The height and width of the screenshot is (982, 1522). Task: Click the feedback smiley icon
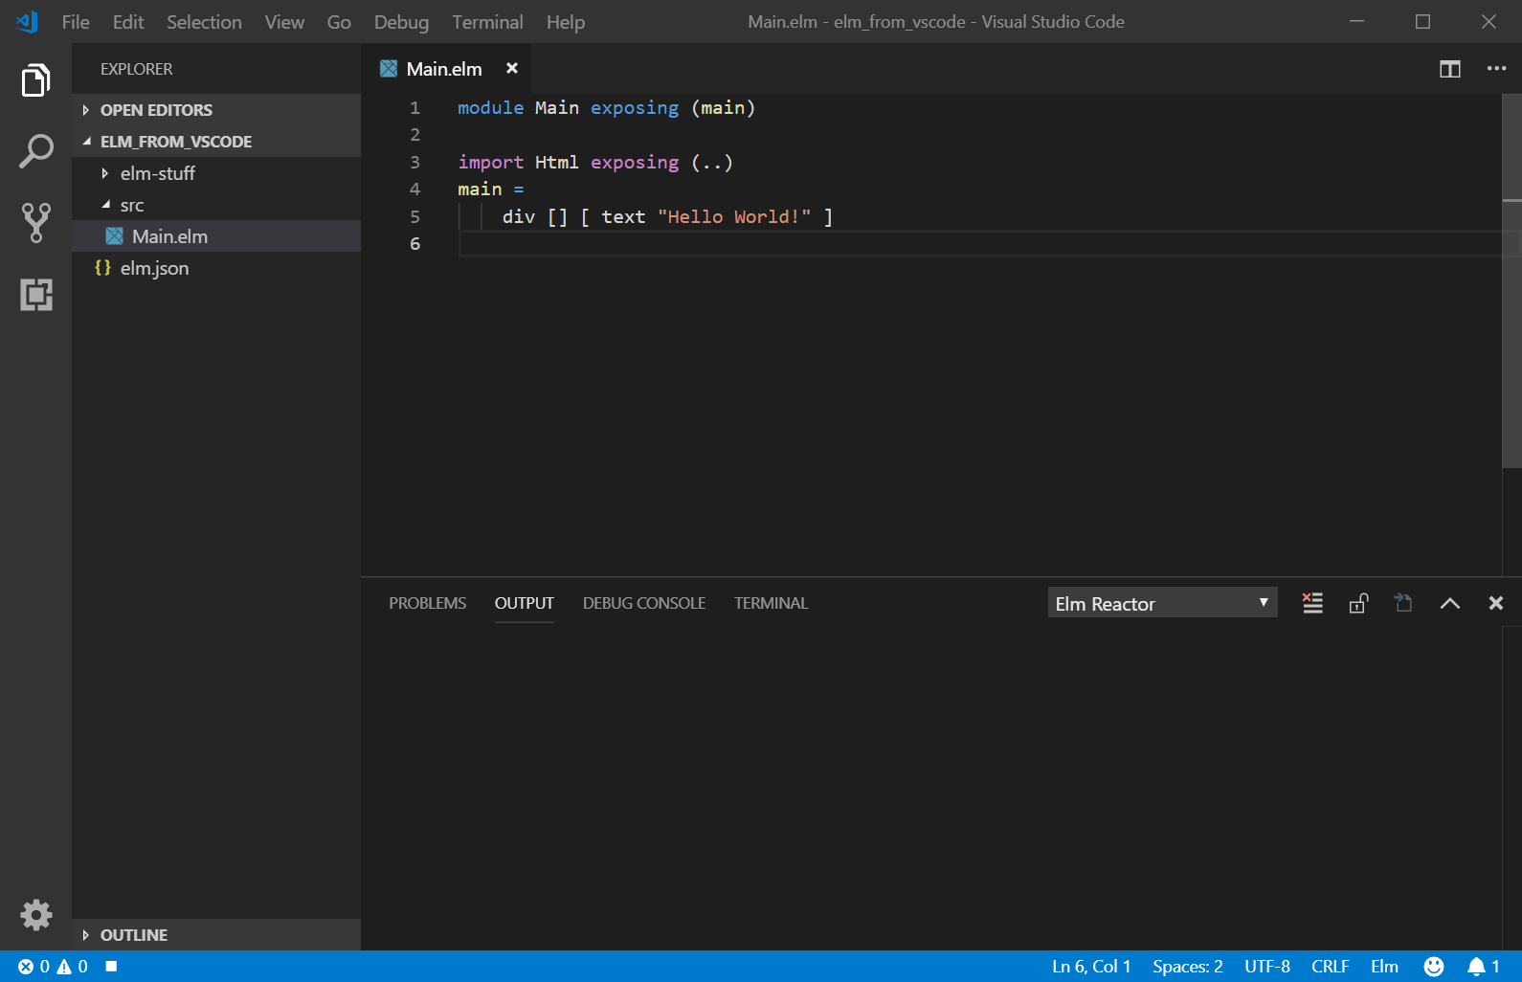(x=1433, y=967)
